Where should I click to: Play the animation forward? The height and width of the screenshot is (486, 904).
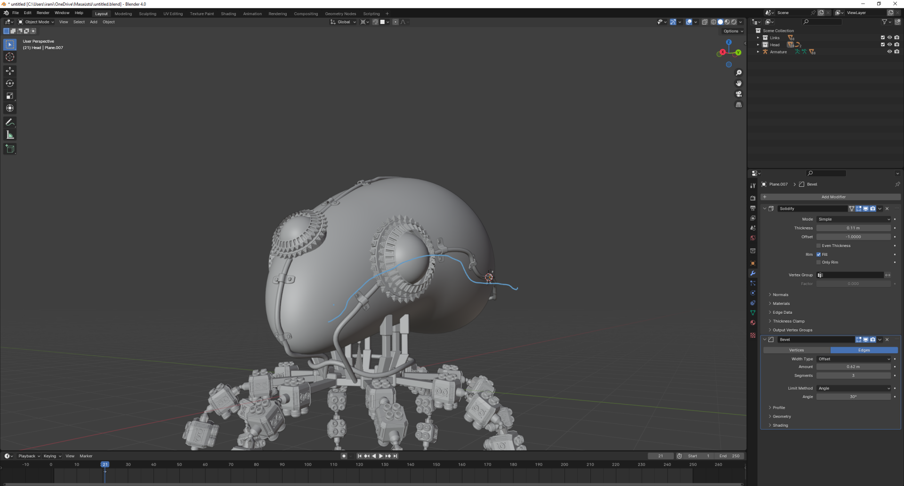[x=381, y=456]
